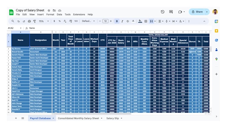Viewport: 227px width, 128px height.
Task: Click the search magnifier in toolbar
Action: (13, 21)
